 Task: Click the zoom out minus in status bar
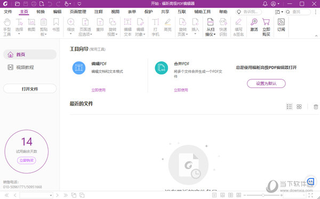click(245, 195)
